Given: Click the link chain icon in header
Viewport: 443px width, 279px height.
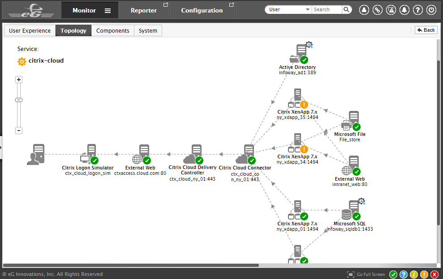Looking at the screenshot, I should (378, 10).
